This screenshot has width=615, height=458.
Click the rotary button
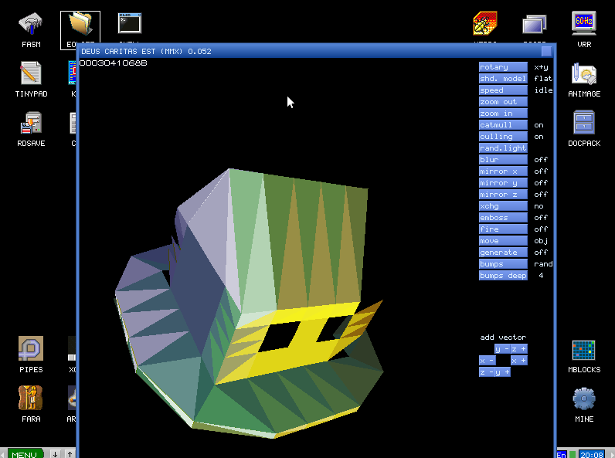[x=503, y=67]
